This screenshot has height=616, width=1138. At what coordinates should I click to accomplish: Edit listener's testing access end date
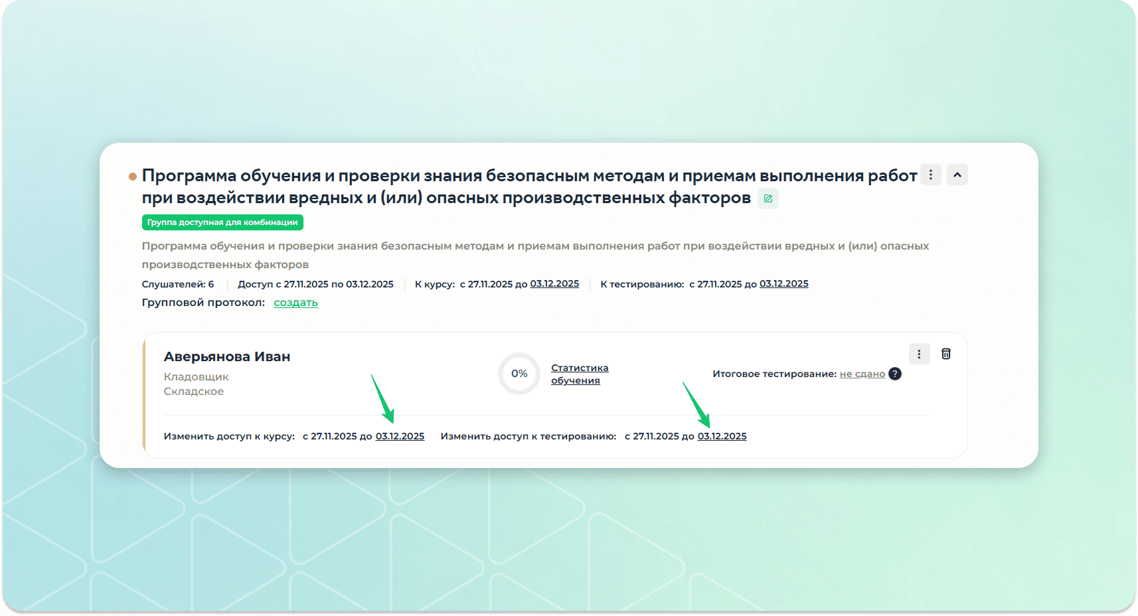(x=722, y=436)
